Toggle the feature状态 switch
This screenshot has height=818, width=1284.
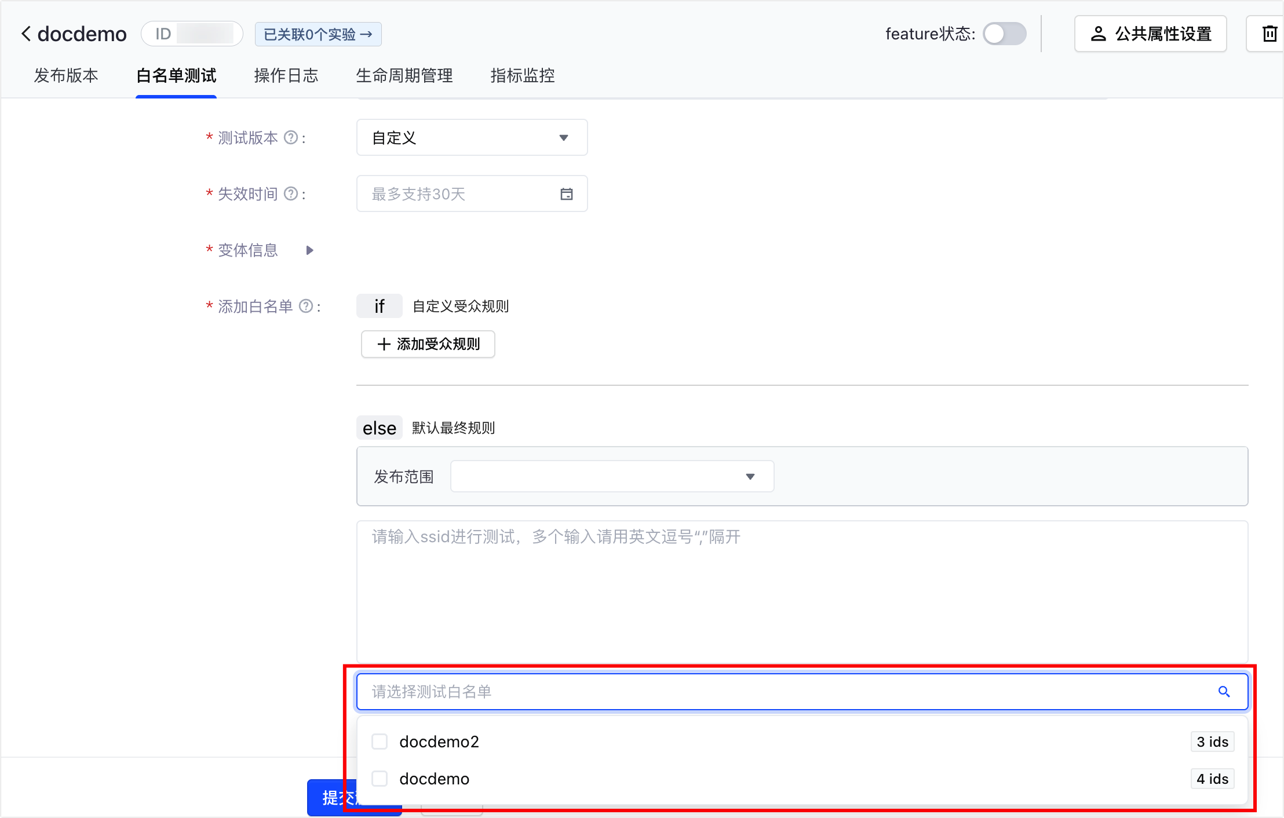click(x=1004, y=34)
